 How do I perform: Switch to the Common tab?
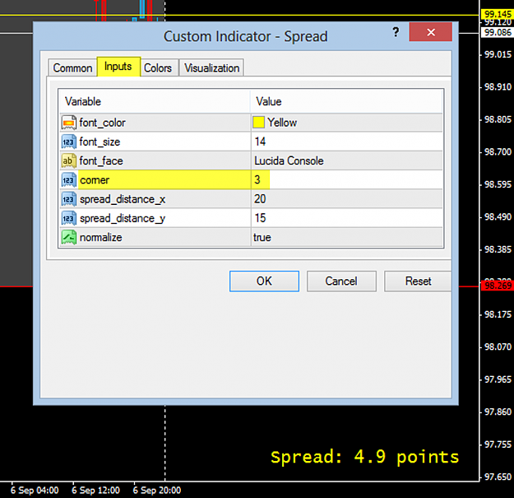(72, 67)
